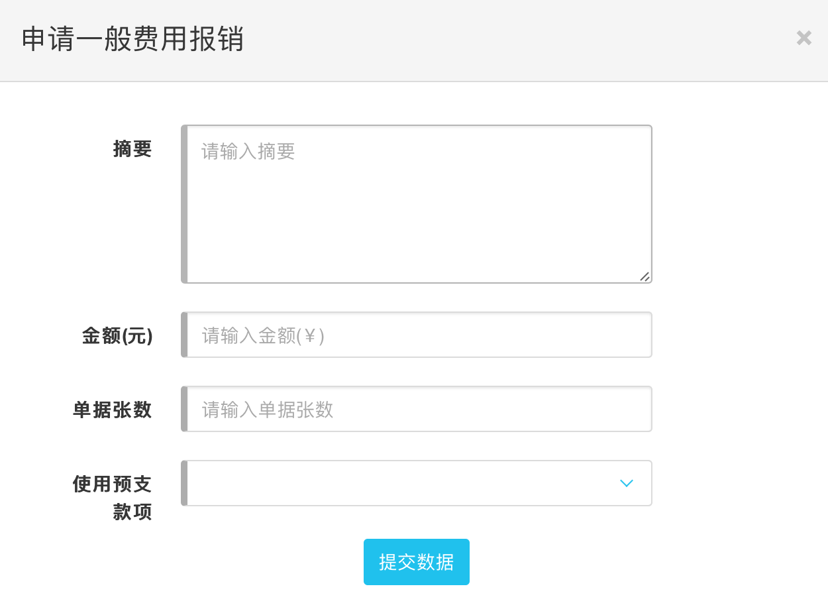
Task: Click gray marker bar beside 单据张数 input
Action: [x=184, y=410]
